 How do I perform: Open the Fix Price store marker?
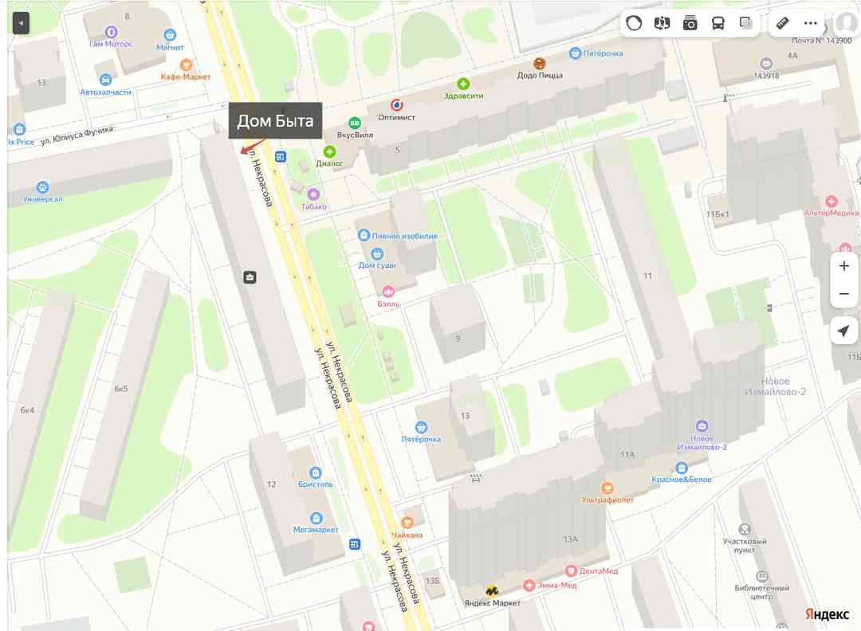20,130
